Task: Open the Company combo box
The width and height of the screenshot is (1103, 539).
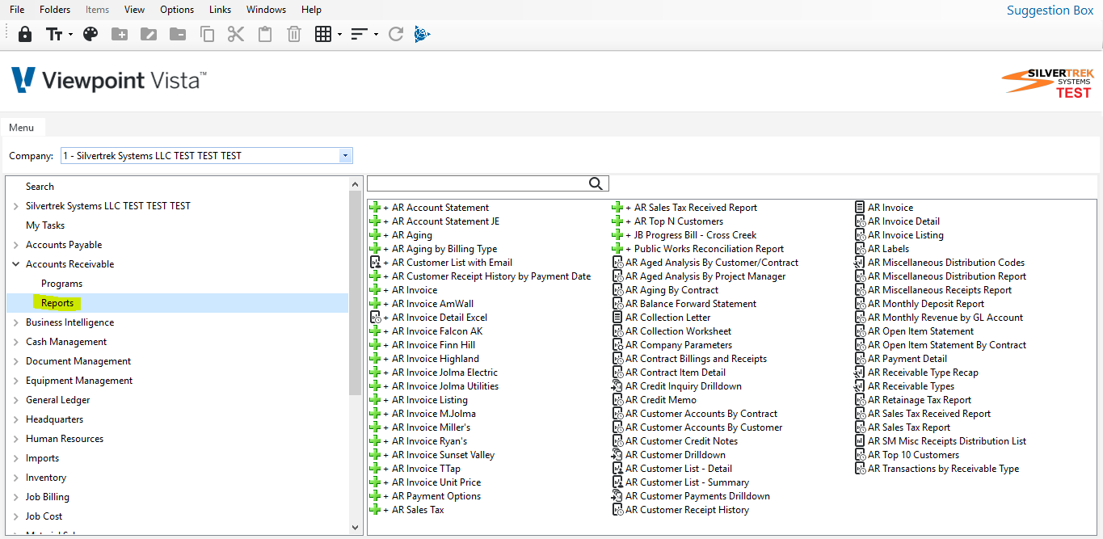Action: point(207,156)
